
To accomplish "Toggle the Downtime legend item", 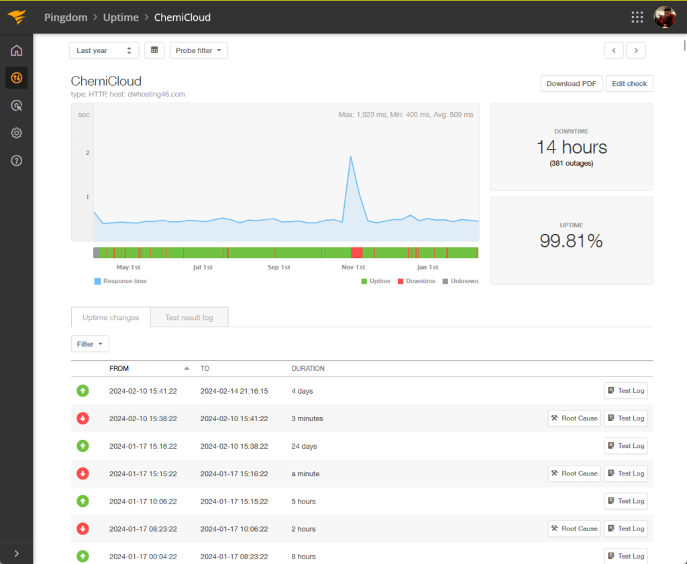I will click(416, 281).
